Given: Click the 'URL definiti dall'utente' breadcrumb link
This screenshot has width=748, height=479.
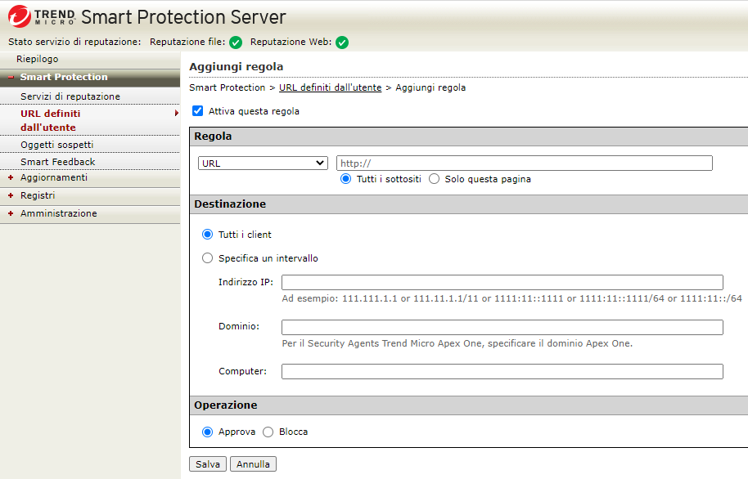Looking at the screenshot, I should point(330,87).
